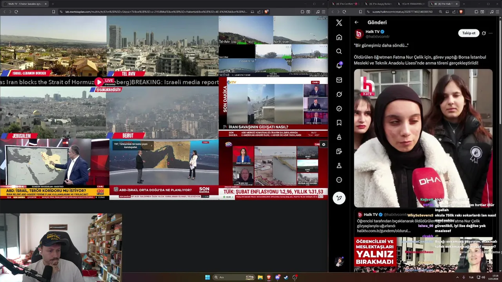Open the Beirut live camera feed
The height and width of the screenshot is (282, 502).
tap(162, 113)
